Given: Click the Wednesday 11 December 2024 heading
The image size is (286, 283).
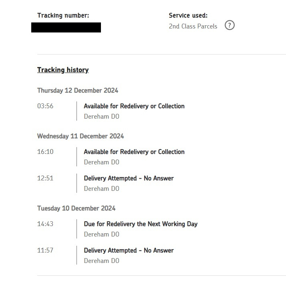Looking at the screenshot, I should click(81, 136).
